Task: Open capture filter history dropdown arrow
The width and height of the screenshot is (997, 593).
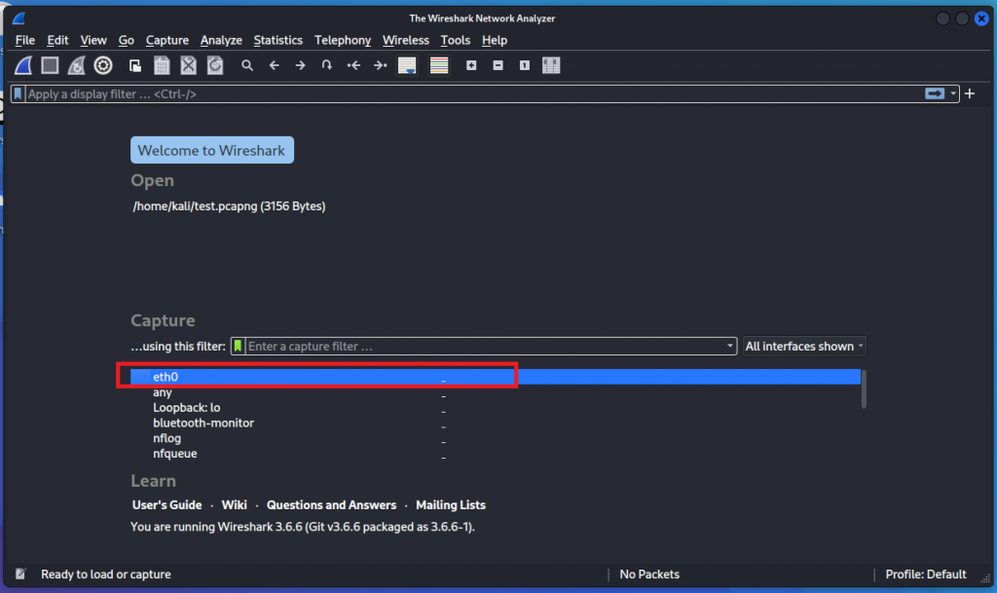Action: pyautogui.click(x=730, y=347)
